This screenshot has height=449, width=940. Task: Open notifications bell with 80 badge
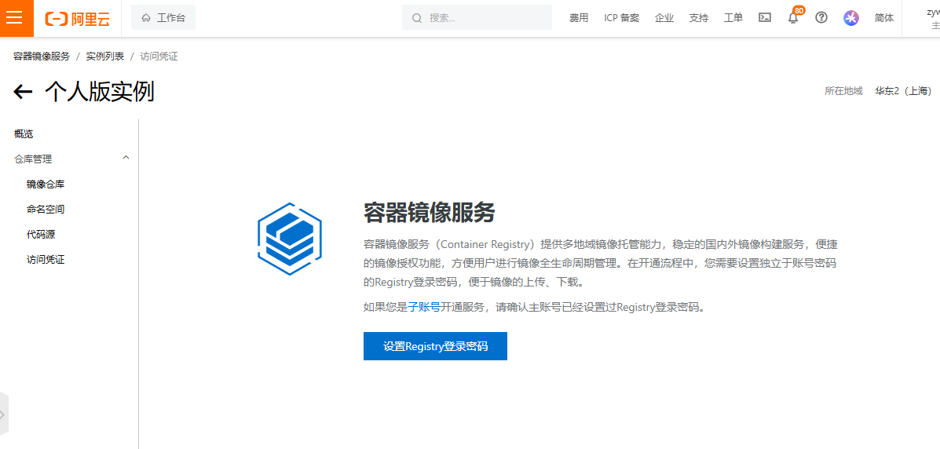(x=794, y=16)
